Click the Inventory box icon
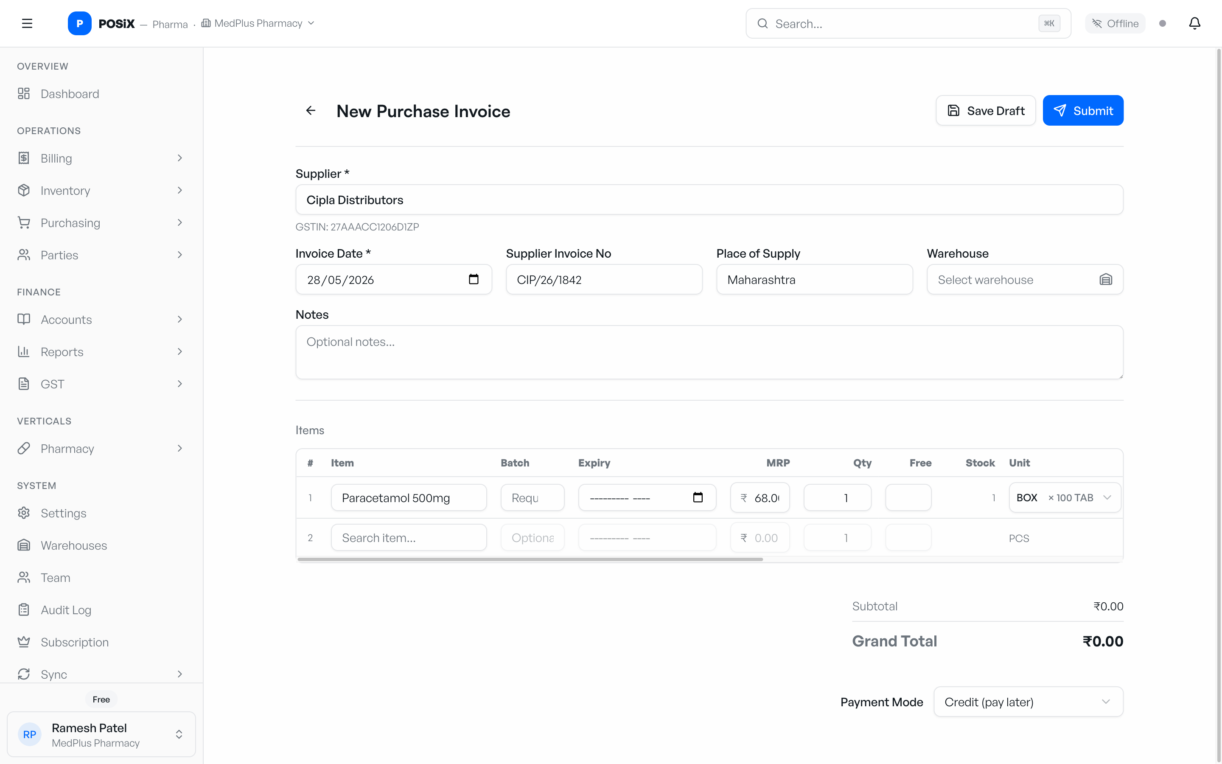The width and height of the screenshot is (1222, 764). (x=24, y=191)
